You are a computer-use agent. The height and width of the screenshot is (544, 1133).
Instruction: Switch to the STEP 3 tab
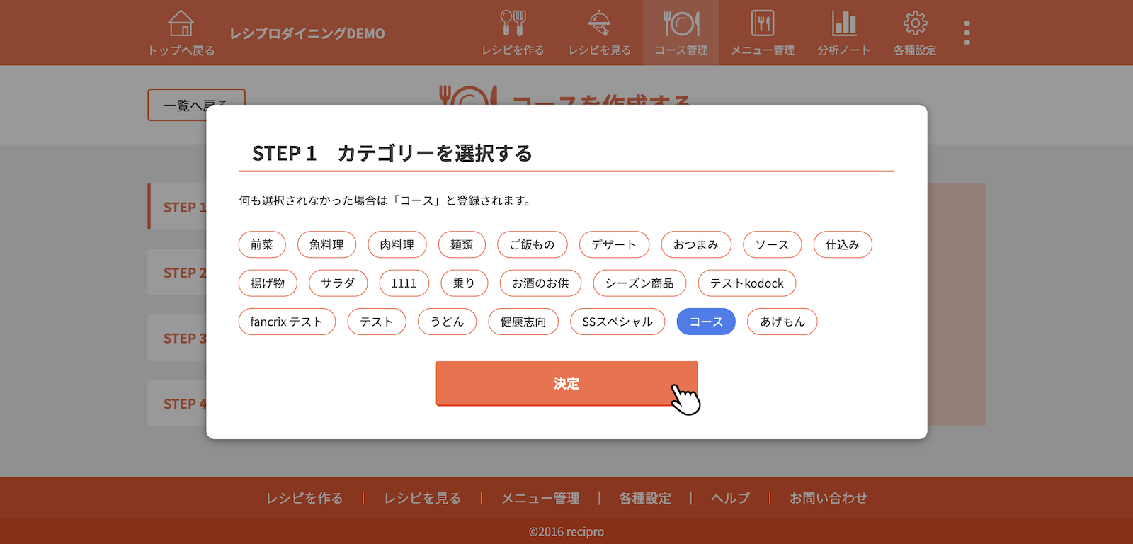pos(178,339)
